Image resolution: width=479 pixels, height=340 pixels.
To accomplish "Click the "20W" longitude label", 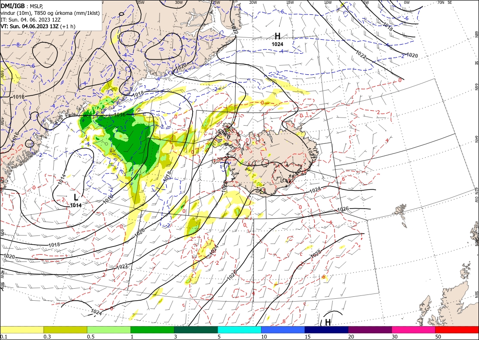I will click(253, 2).
